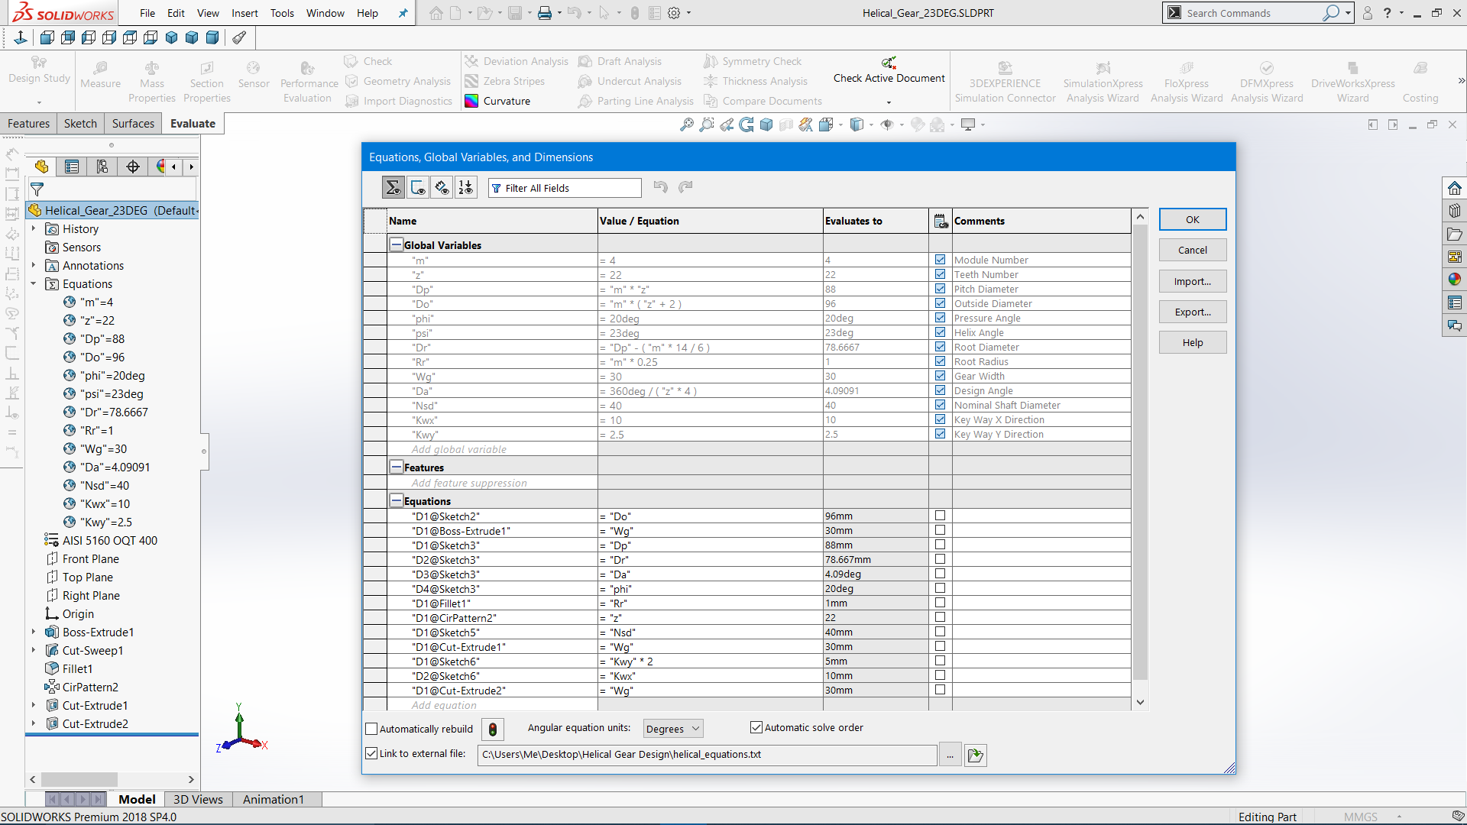Open the Insert menu
This screenshot has height=825, width=1467.
click(244, 13)
